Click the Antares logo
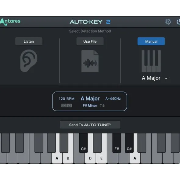Screen dimensions: 180x180 (10, 22)
